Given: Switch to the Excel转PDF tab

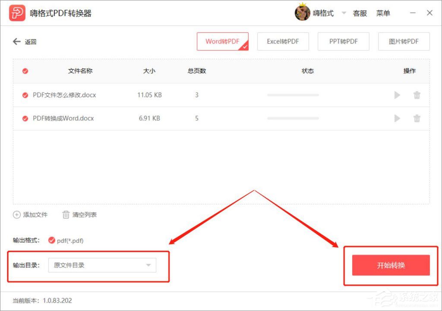Looking at the screenshot, I should (x=283, y=41).
